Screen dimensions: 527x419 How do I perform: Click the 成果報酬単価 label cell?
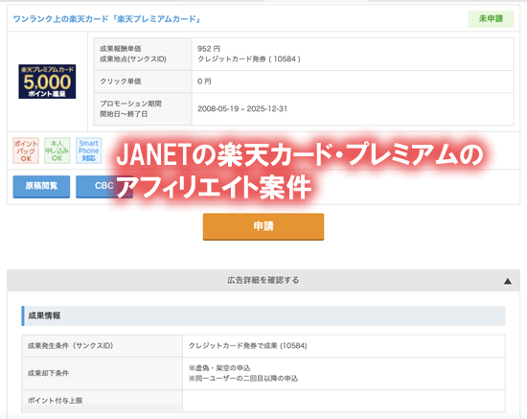click(x=143, y=54)
